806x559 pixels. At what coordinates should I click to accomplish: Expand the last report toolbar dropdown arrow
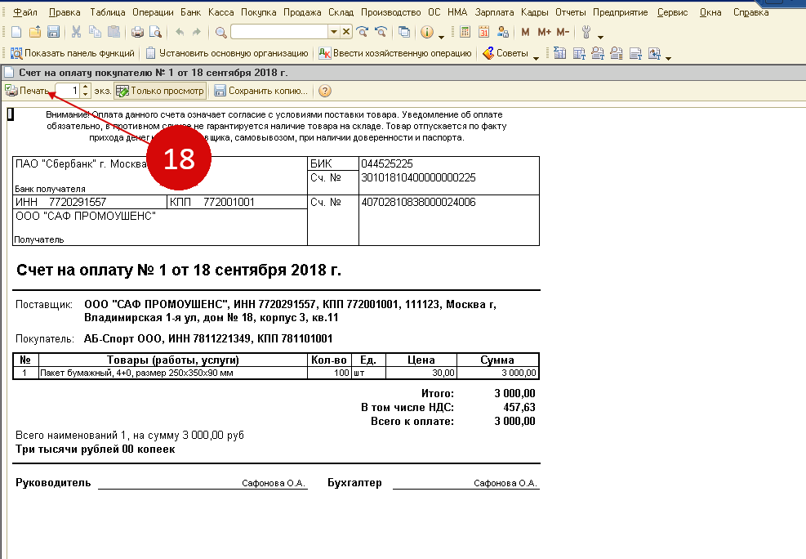668,57
